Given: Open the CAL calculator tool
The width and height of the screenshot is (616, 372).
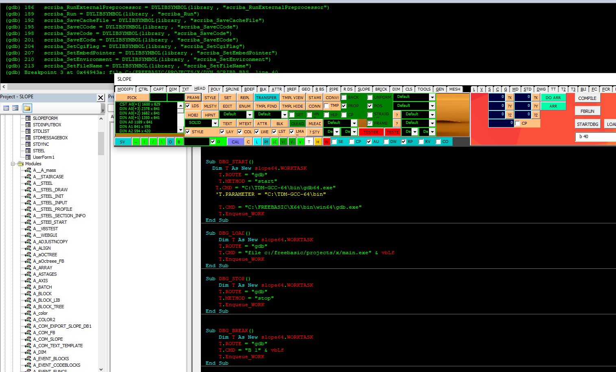Looking at the screenshot, I should click(235, 141).
